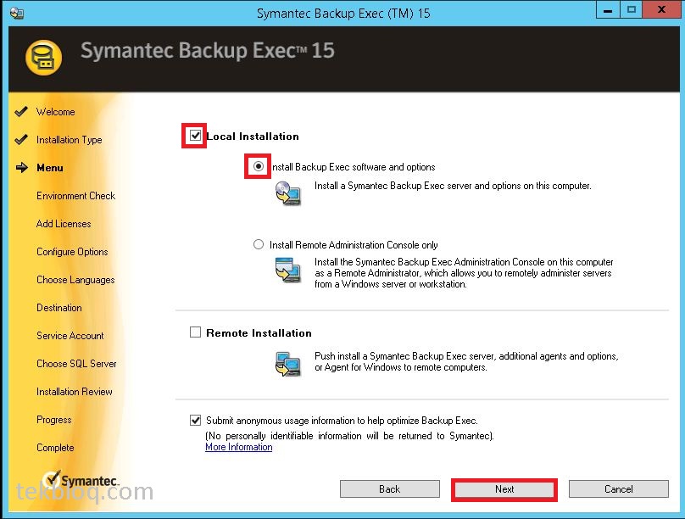The width and height of the screenshot is (685, 519).
Task: Enable the Remote Installation checkbox
Action: pos(195,332)
